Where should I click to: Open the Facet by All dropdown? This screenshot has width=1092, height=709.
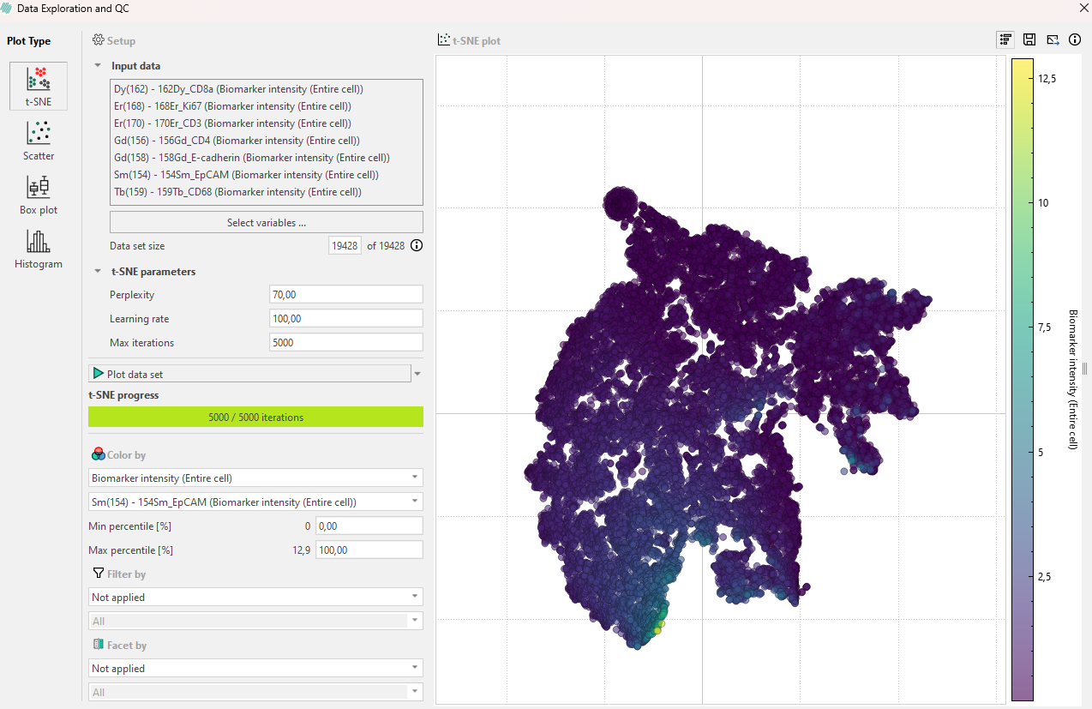coord(255,692)
